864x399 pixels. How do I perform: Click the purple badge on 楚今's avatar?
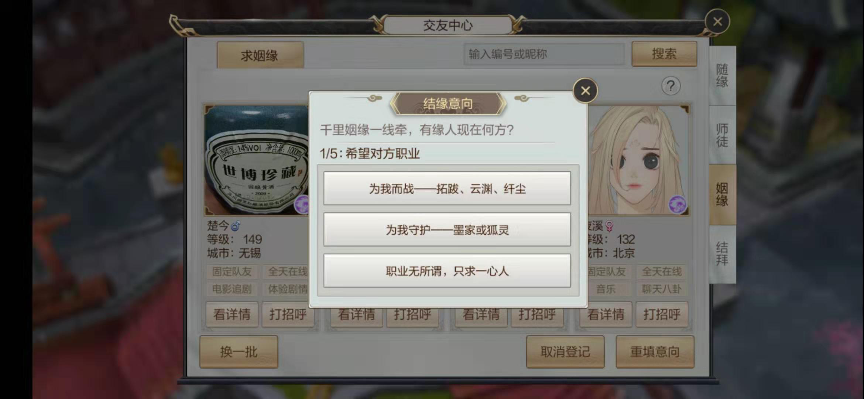(302, 204)
